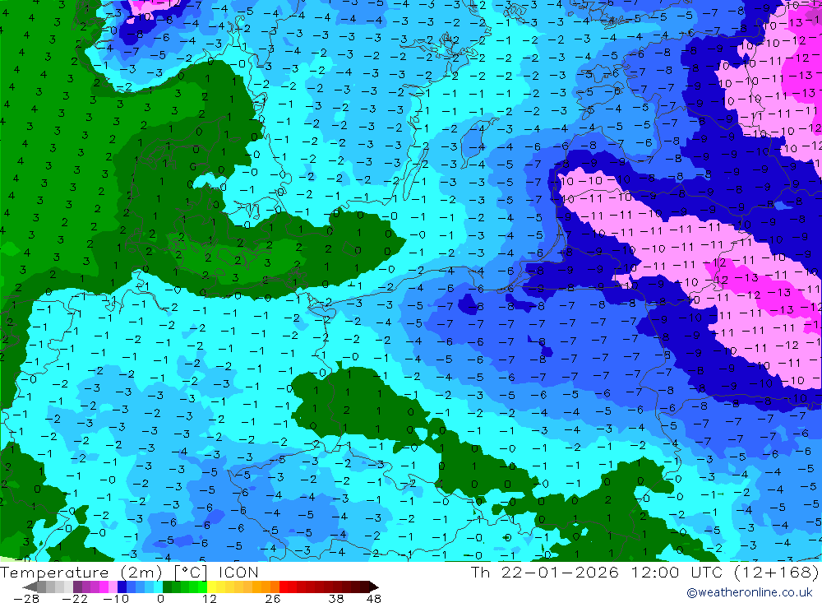This screenshot has width=822, height=603.
Task: Click the weatheronline.co.uk copyright link
Action: tap(750, 592)
